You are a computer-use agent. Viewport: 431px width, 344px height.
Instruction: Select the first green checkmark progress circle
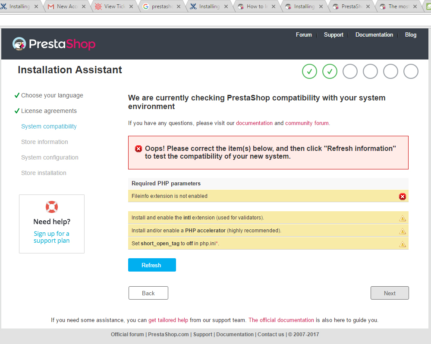(309, 71)
